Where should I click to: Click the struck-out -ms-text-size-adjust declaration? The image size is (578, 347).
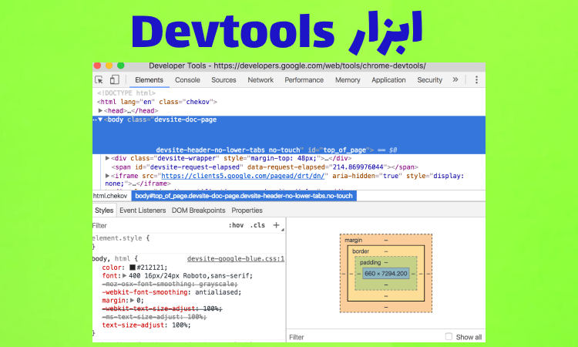154,317
